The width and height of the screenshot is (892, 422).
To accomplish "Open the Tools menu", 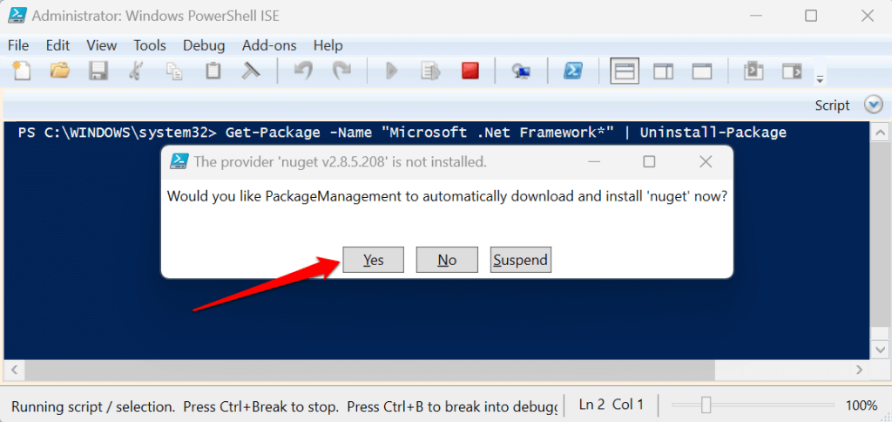I will (150, 45).
